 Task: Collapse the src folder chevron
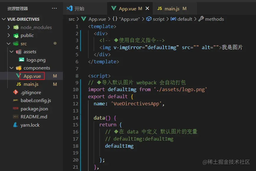9,43
